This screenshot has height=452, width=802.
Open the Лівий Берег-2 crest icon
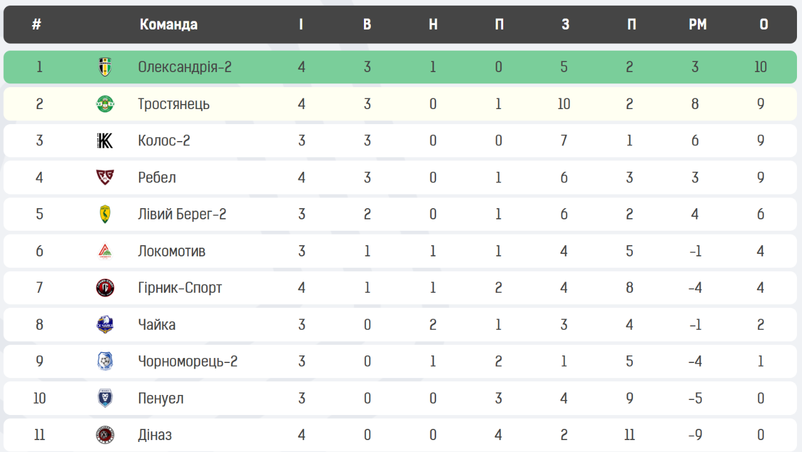[105, 214]
